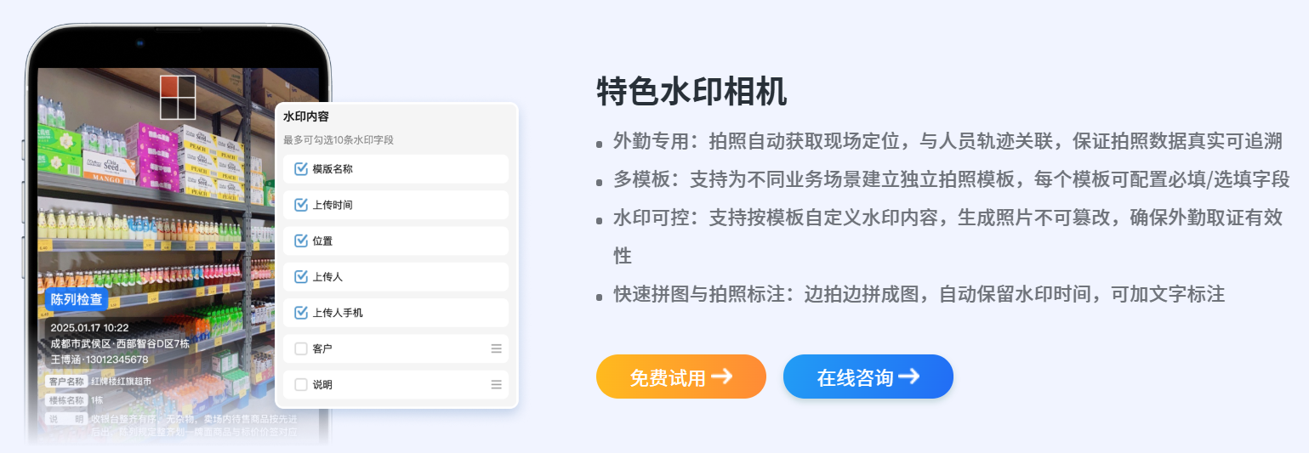The image size is (1309, 453).
Task: Uncheck the 位置 watermark field
Action: point(300,241)
